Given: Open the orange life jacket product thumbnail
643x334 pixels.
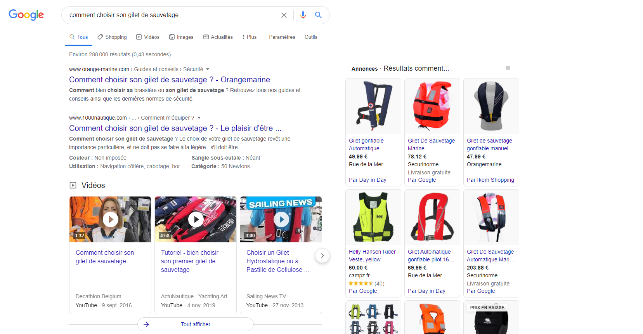Looking at the screenshot, I should (x=432, y=317).
